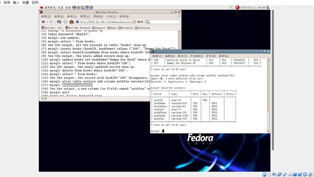The height and width of the screenshot is (177, 314).
Task: Click the display monitor icon in VirtualBox status bar
Action: click(295, 175)
